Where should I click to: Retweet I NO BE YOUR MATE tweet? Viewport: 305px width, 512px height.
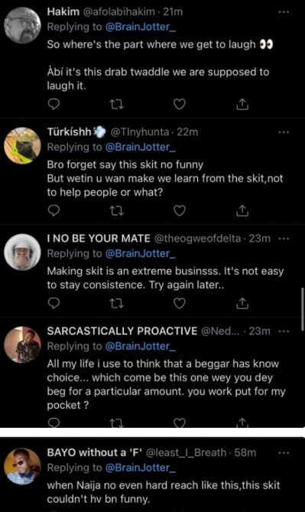(116, 304)
